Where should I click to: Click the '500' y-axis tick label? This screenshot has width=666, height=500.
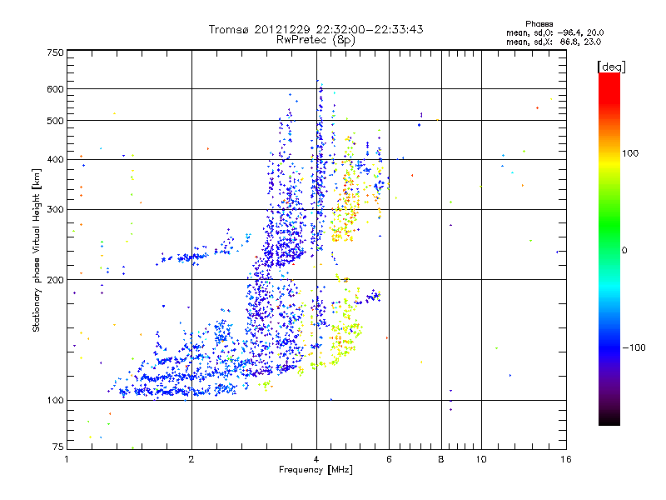click(55, 121)
